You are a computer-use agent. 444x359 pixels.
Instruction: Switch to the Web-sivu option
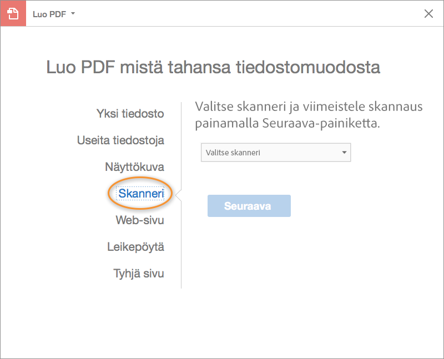(x=140, y=220)
